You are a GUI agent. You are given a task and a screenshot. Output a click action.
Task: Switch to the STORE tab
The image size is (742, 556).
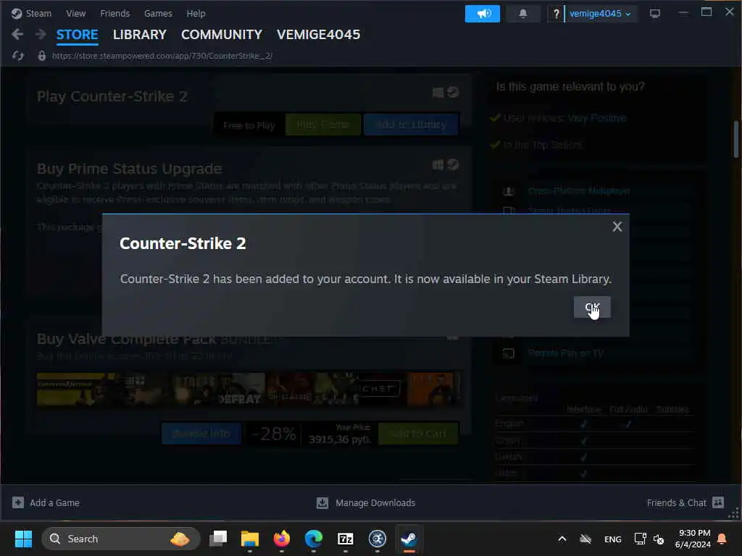(x=77, y=35)
